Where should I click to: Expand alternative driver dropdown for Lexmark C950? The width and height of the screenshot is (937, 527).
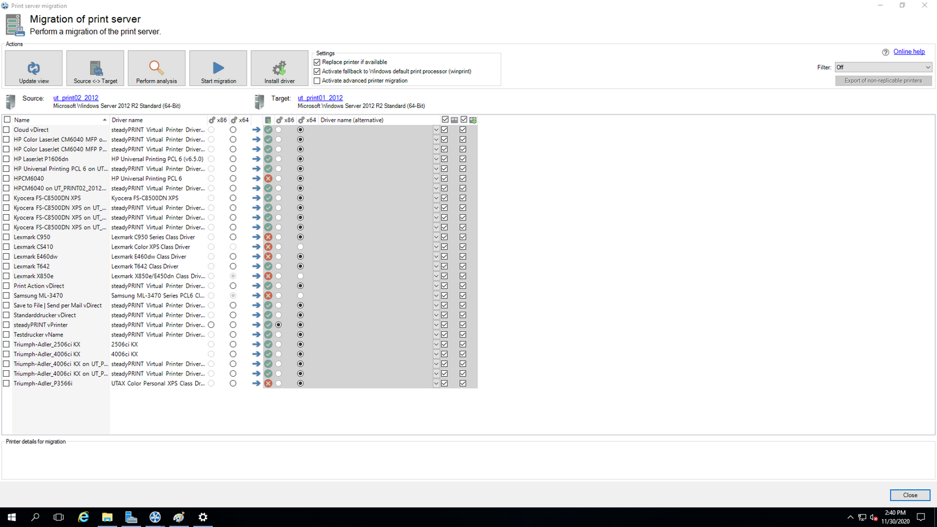(x=436, y=237)
